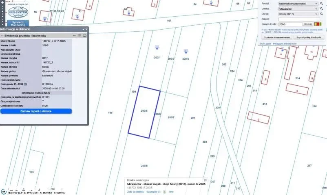The width and height of the screenshot is (327, 195).
Task: Click magnifier icon next to Obręb dropdown
Action: click(x=320, y=13)
